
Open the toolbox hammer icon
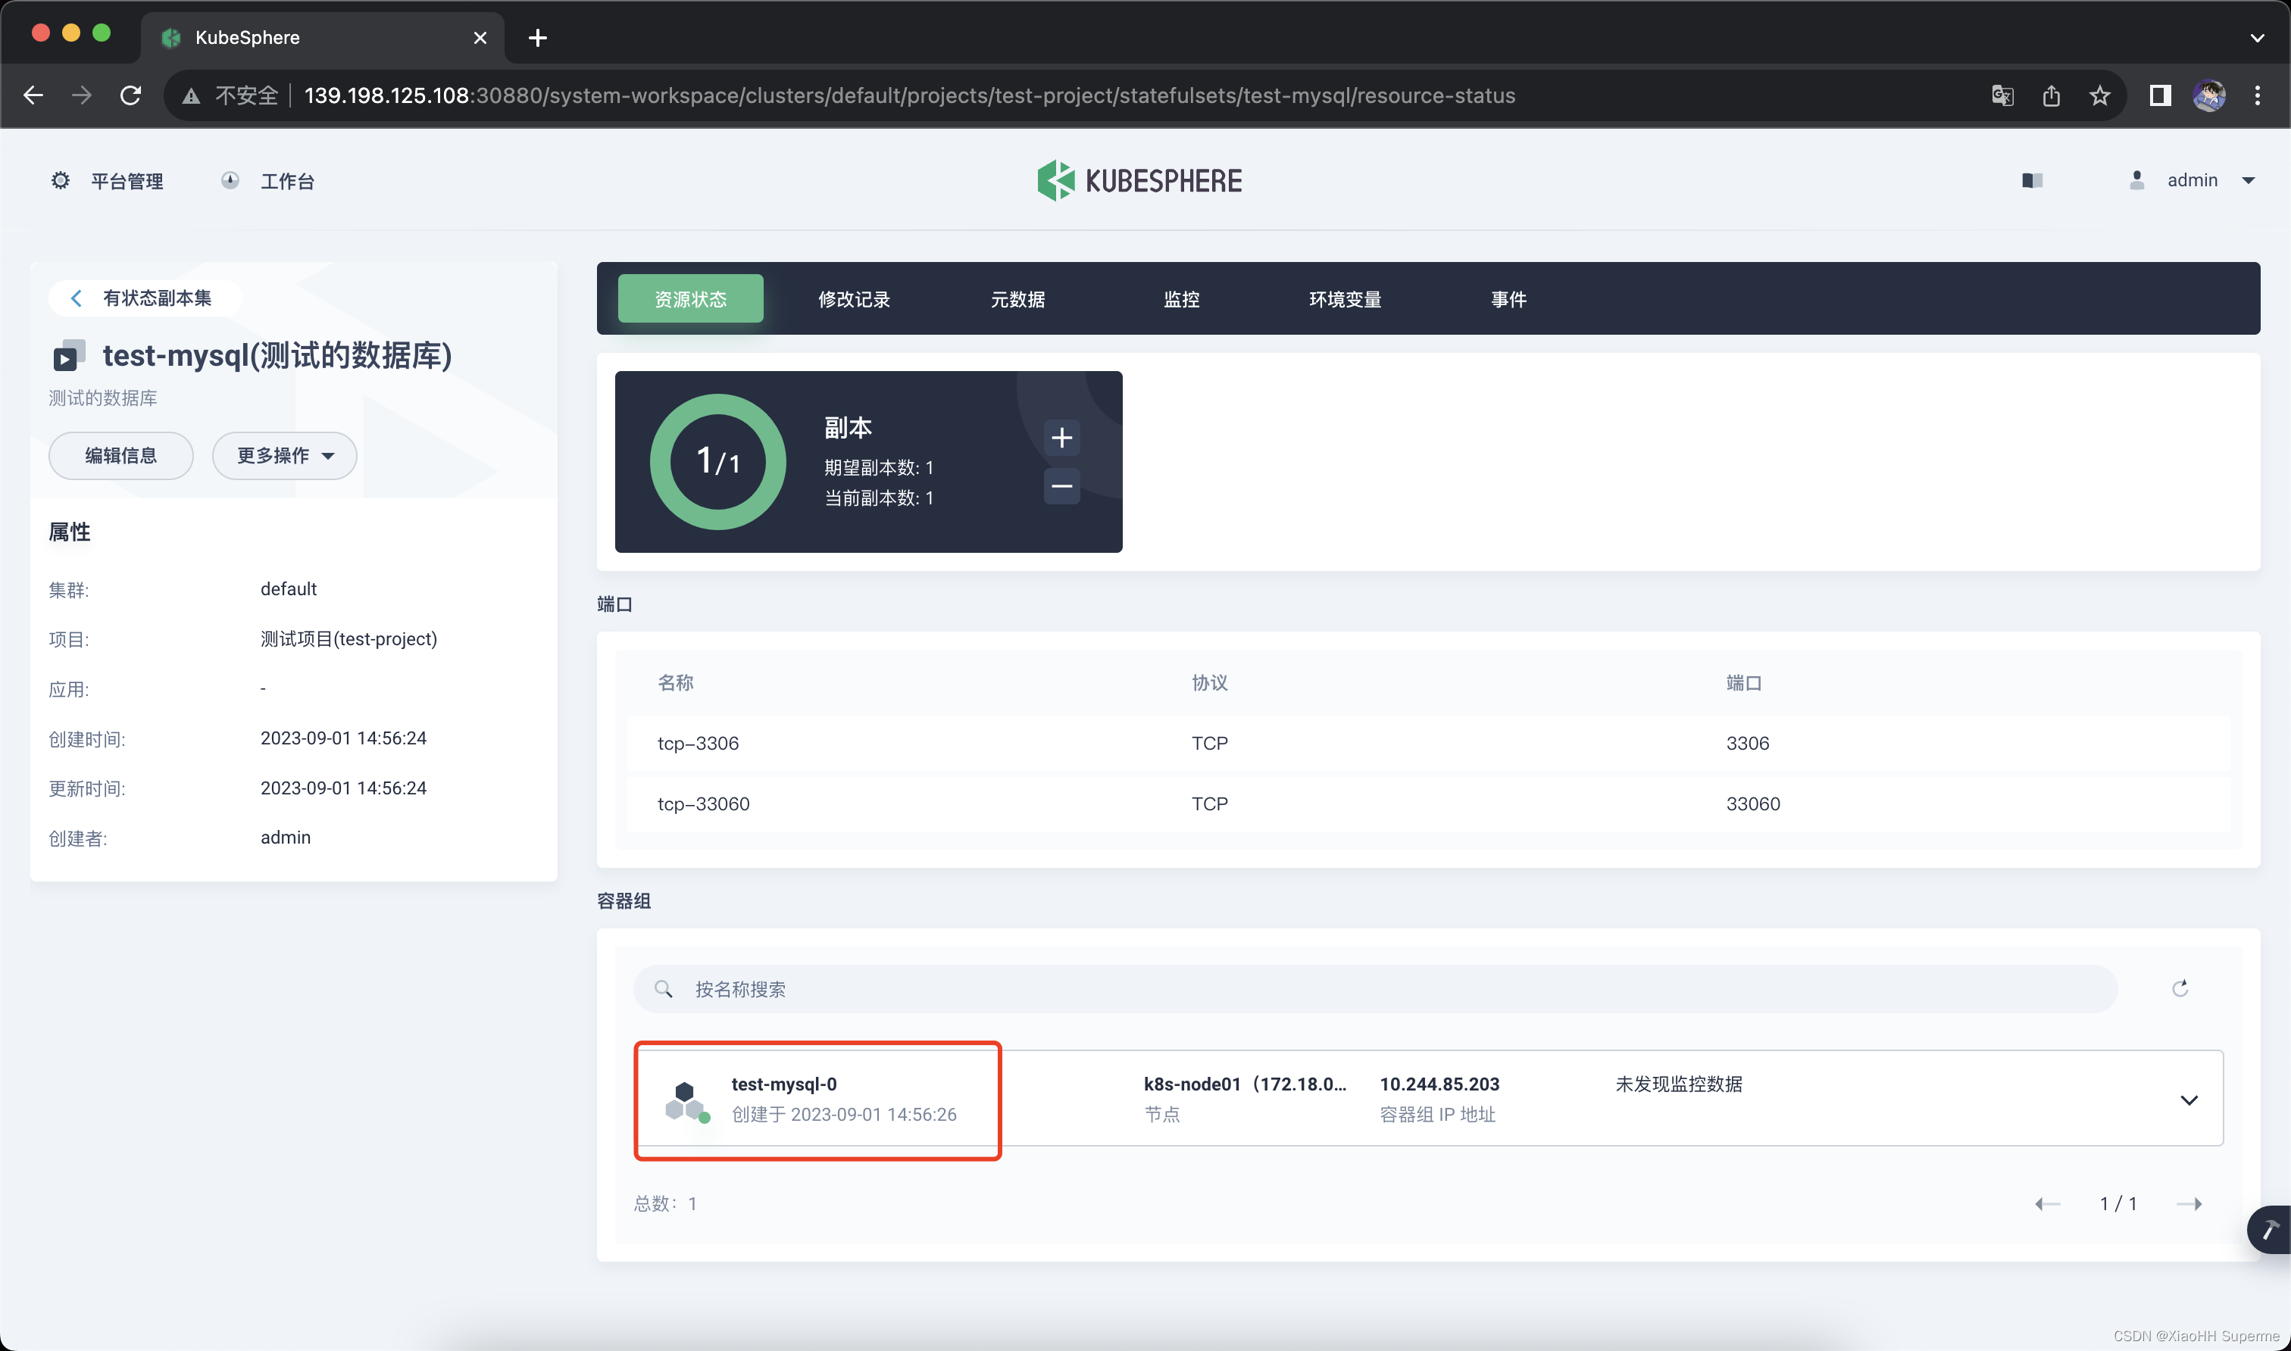coord(2269,1230)
